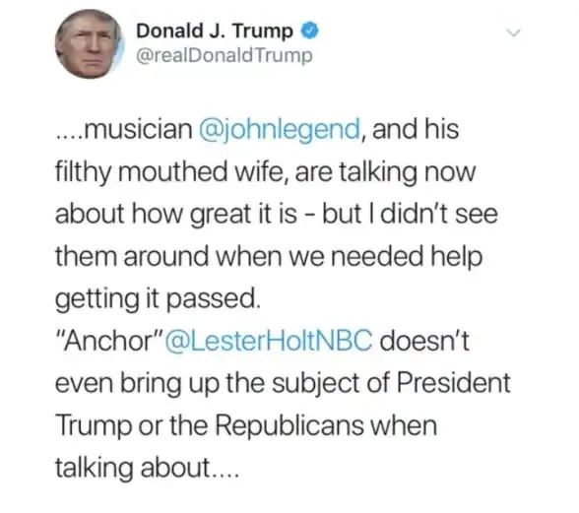This screenshot has height=513, width=579.
Task: Click the word "musician" in the tweet
Action: coord(139,129)
